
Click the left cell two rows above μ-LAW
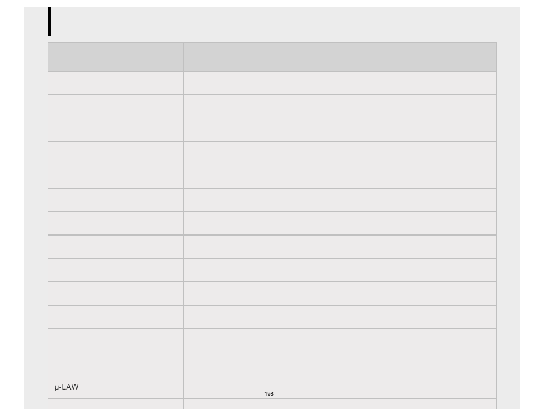116,340
